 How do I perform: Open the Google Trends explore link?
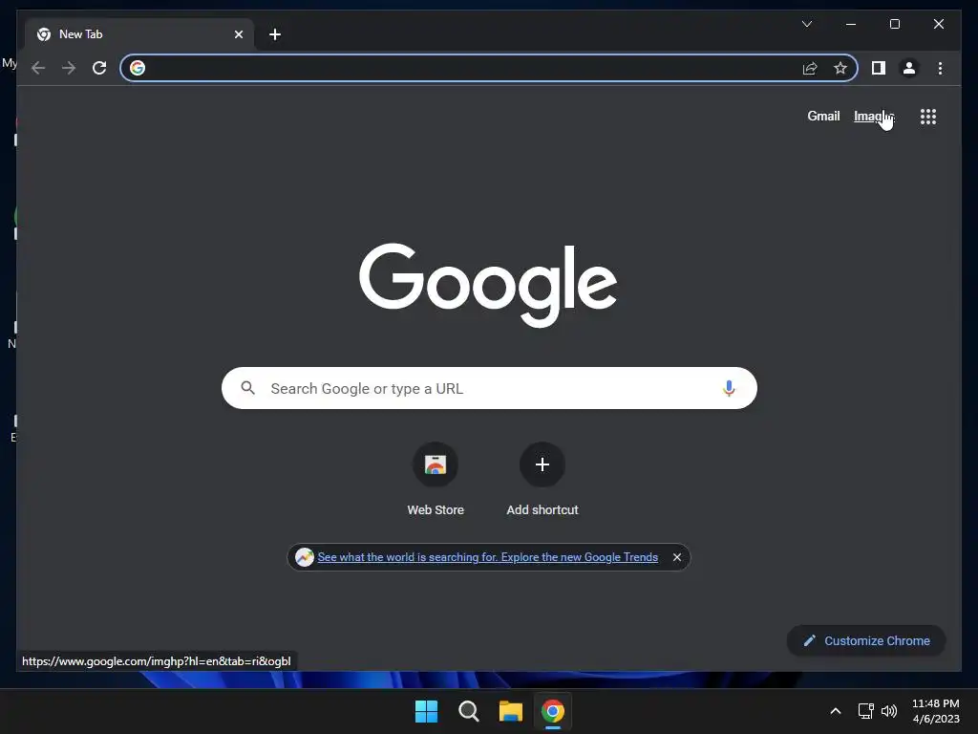488,557
